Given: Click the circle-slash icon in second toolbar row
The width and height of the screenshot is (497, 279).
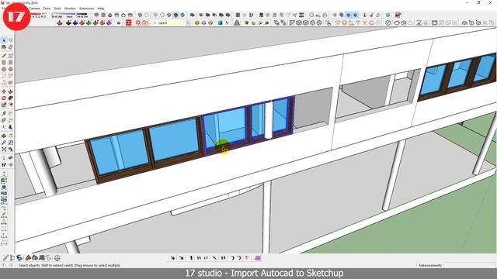Looking at the screenshot, I should 388,22.
